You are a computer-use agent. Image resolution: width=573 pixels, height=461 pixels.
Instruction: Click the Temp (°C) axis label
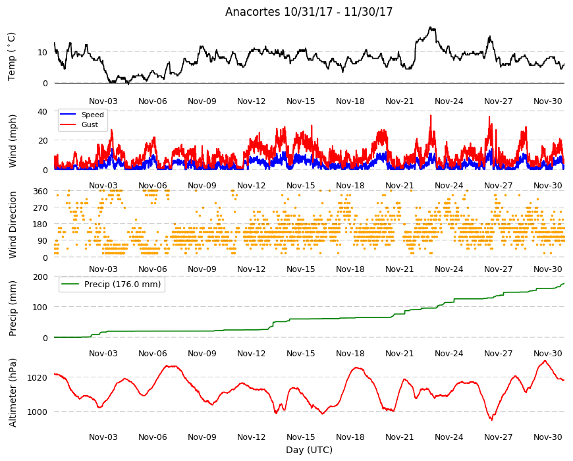pos(12,57)
